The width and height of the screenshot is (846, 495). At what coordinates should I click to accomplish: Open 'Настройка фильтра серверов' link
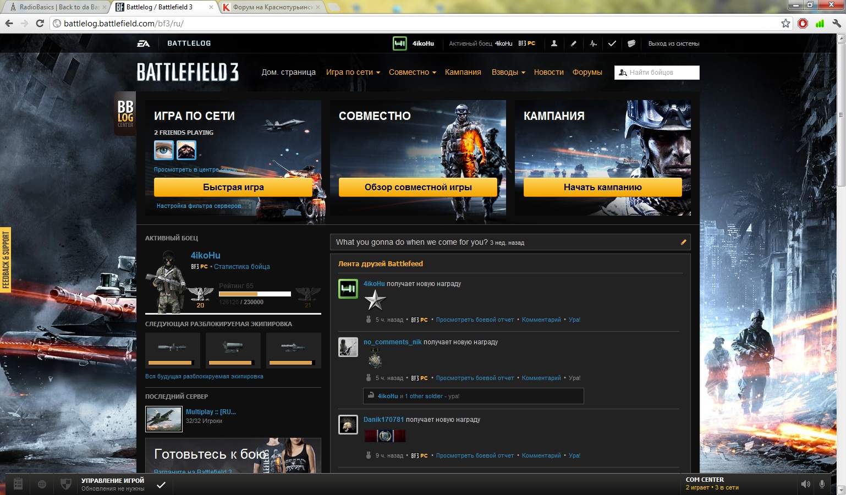pos(199,206)
